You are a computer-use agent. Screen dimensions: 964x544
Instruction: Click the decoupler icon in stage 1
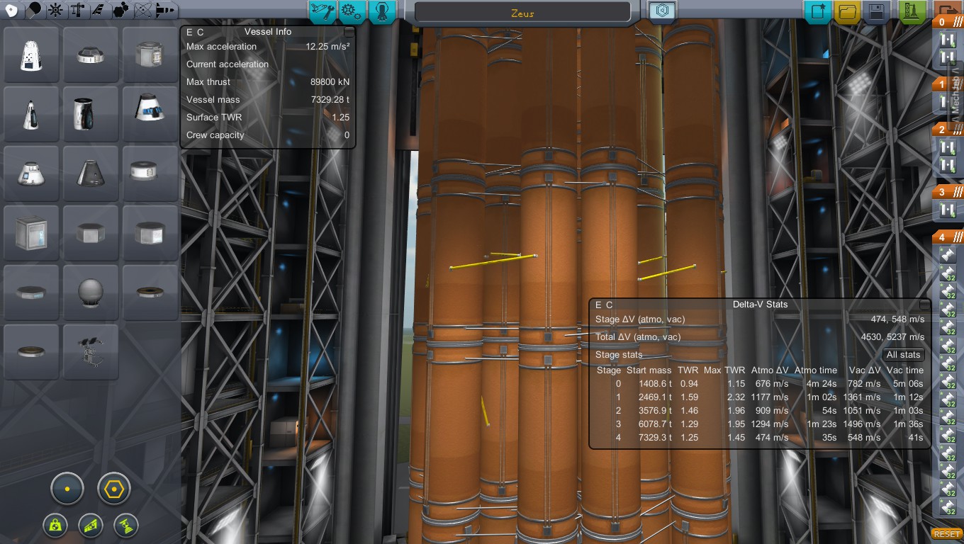(x=948, y=103)
